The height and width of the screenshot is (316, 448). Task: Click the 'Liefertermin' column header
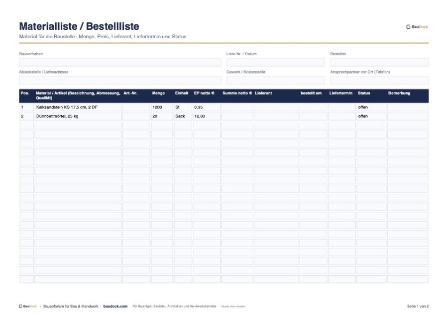[340, 93]
